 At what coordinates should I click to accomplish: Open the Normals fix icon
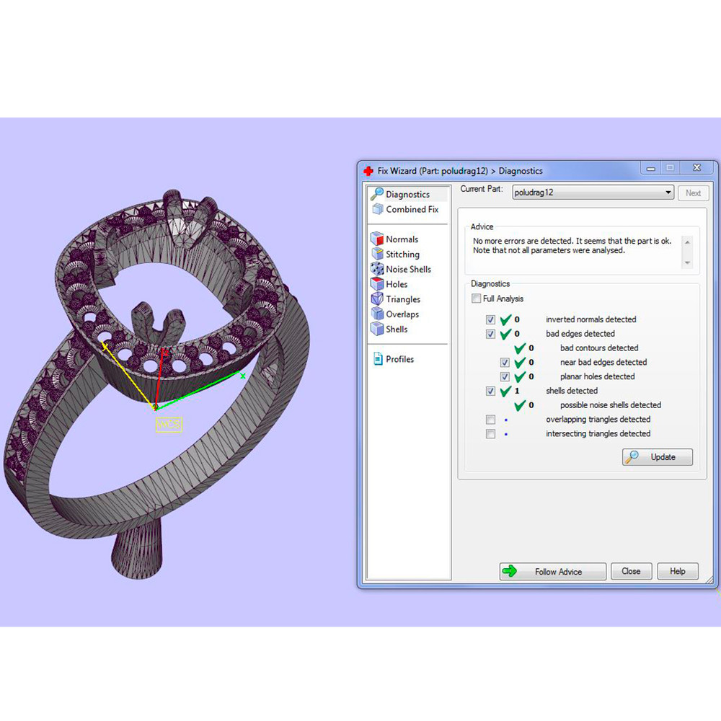(x=377, y=239)
